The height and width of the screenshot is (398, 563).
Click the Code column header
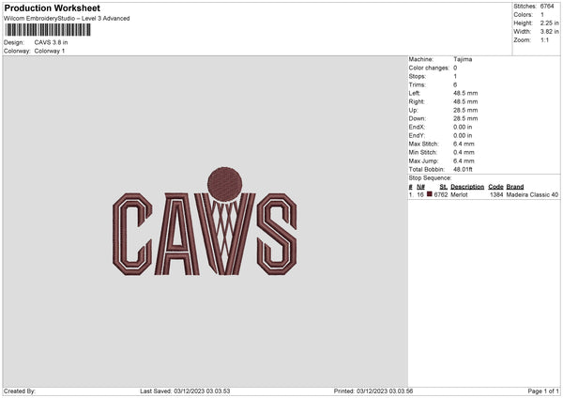point(495,187)
